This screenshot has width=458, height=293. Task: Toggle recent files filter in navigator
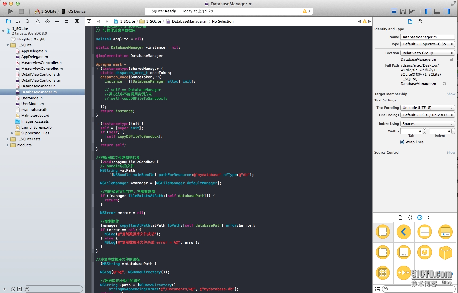click(13, 289)
